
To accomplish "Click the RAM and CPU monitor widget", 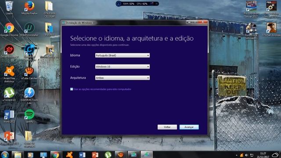I will [x=137, y=4].
